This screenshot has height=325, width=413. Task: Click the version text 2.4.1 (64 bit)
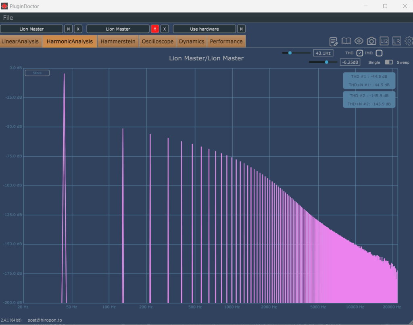pos(11,320)
